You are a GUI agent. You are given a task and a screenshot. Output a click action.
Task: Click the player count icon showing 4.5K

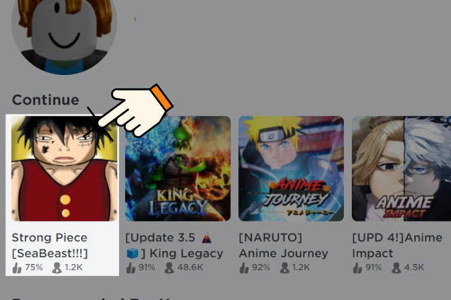396,268
